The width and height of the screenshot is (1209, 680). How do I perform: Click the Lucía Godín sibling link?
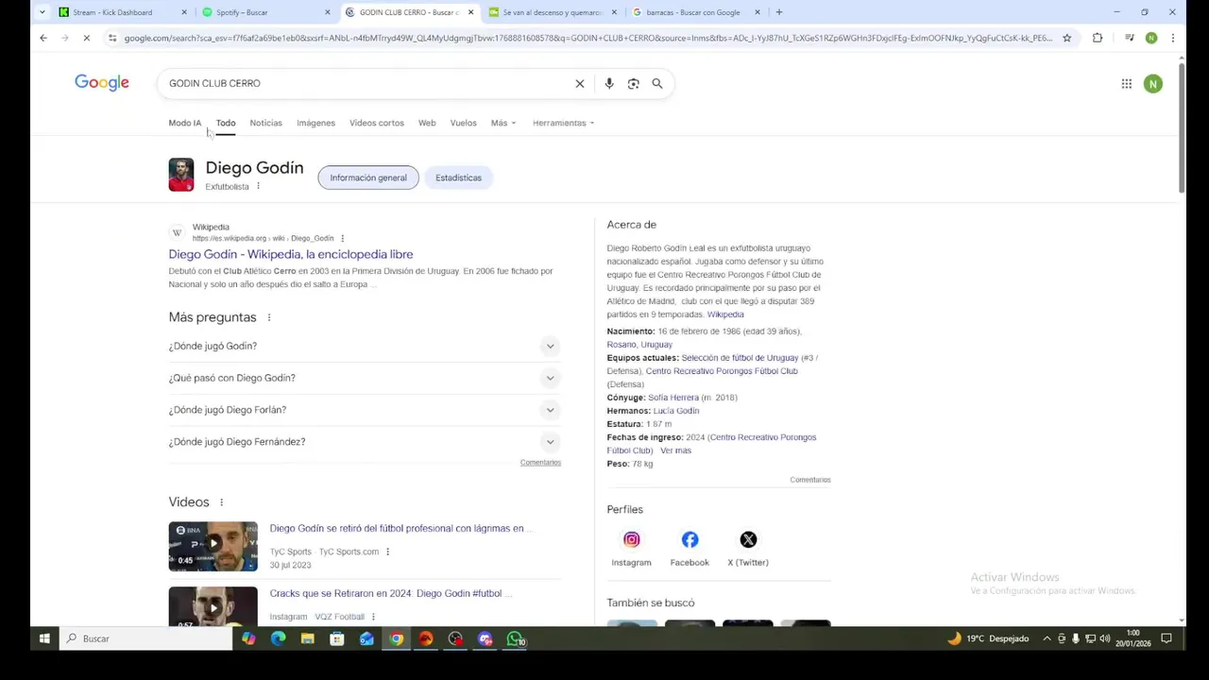(x=676, y=411)
